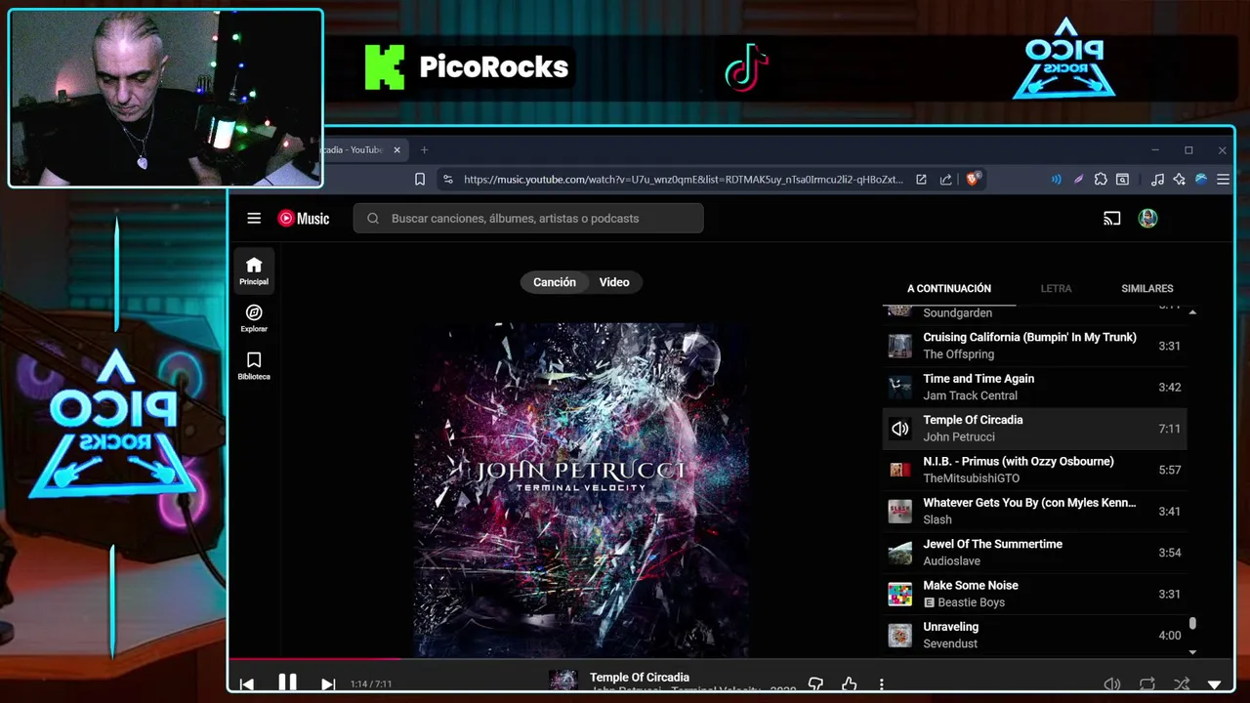Image resolution: width=1250 pixels, height=703 pixels.
Task: Dislike Temple Of Circadia with thumbs down
Action: pos(815,684)
